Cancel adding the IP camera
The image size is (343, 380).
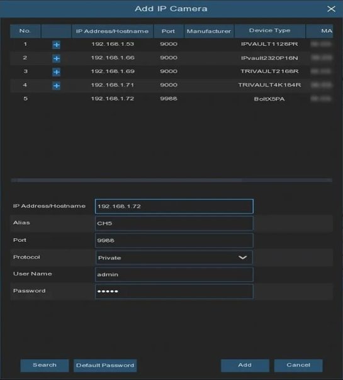(298, 365)
